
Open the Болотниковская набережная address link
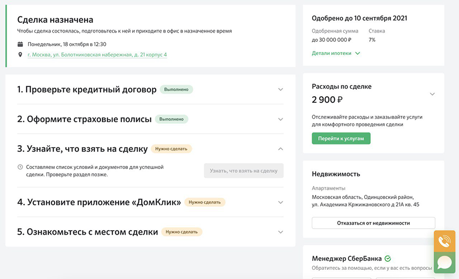coord(97,54)
